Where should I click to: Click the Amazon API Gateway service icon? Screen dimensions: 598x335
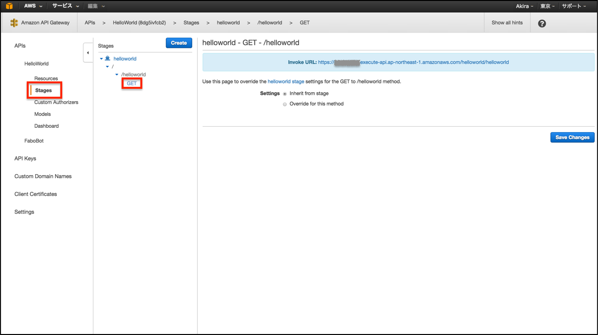coord(14,22)
